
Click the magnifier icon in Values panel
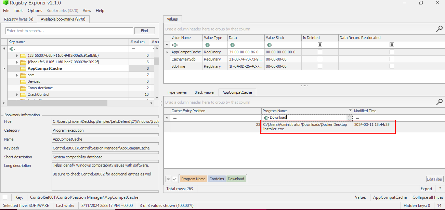[439, 29]
